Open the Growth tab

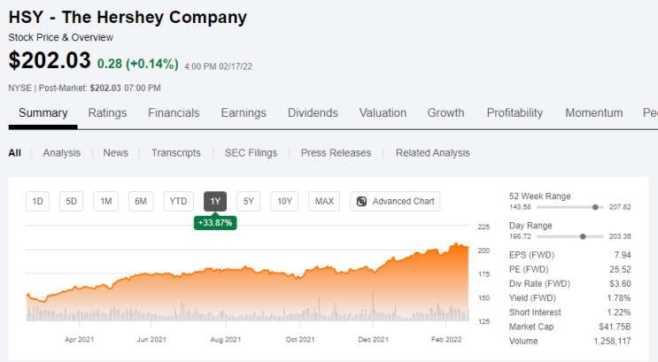(445, 112)
